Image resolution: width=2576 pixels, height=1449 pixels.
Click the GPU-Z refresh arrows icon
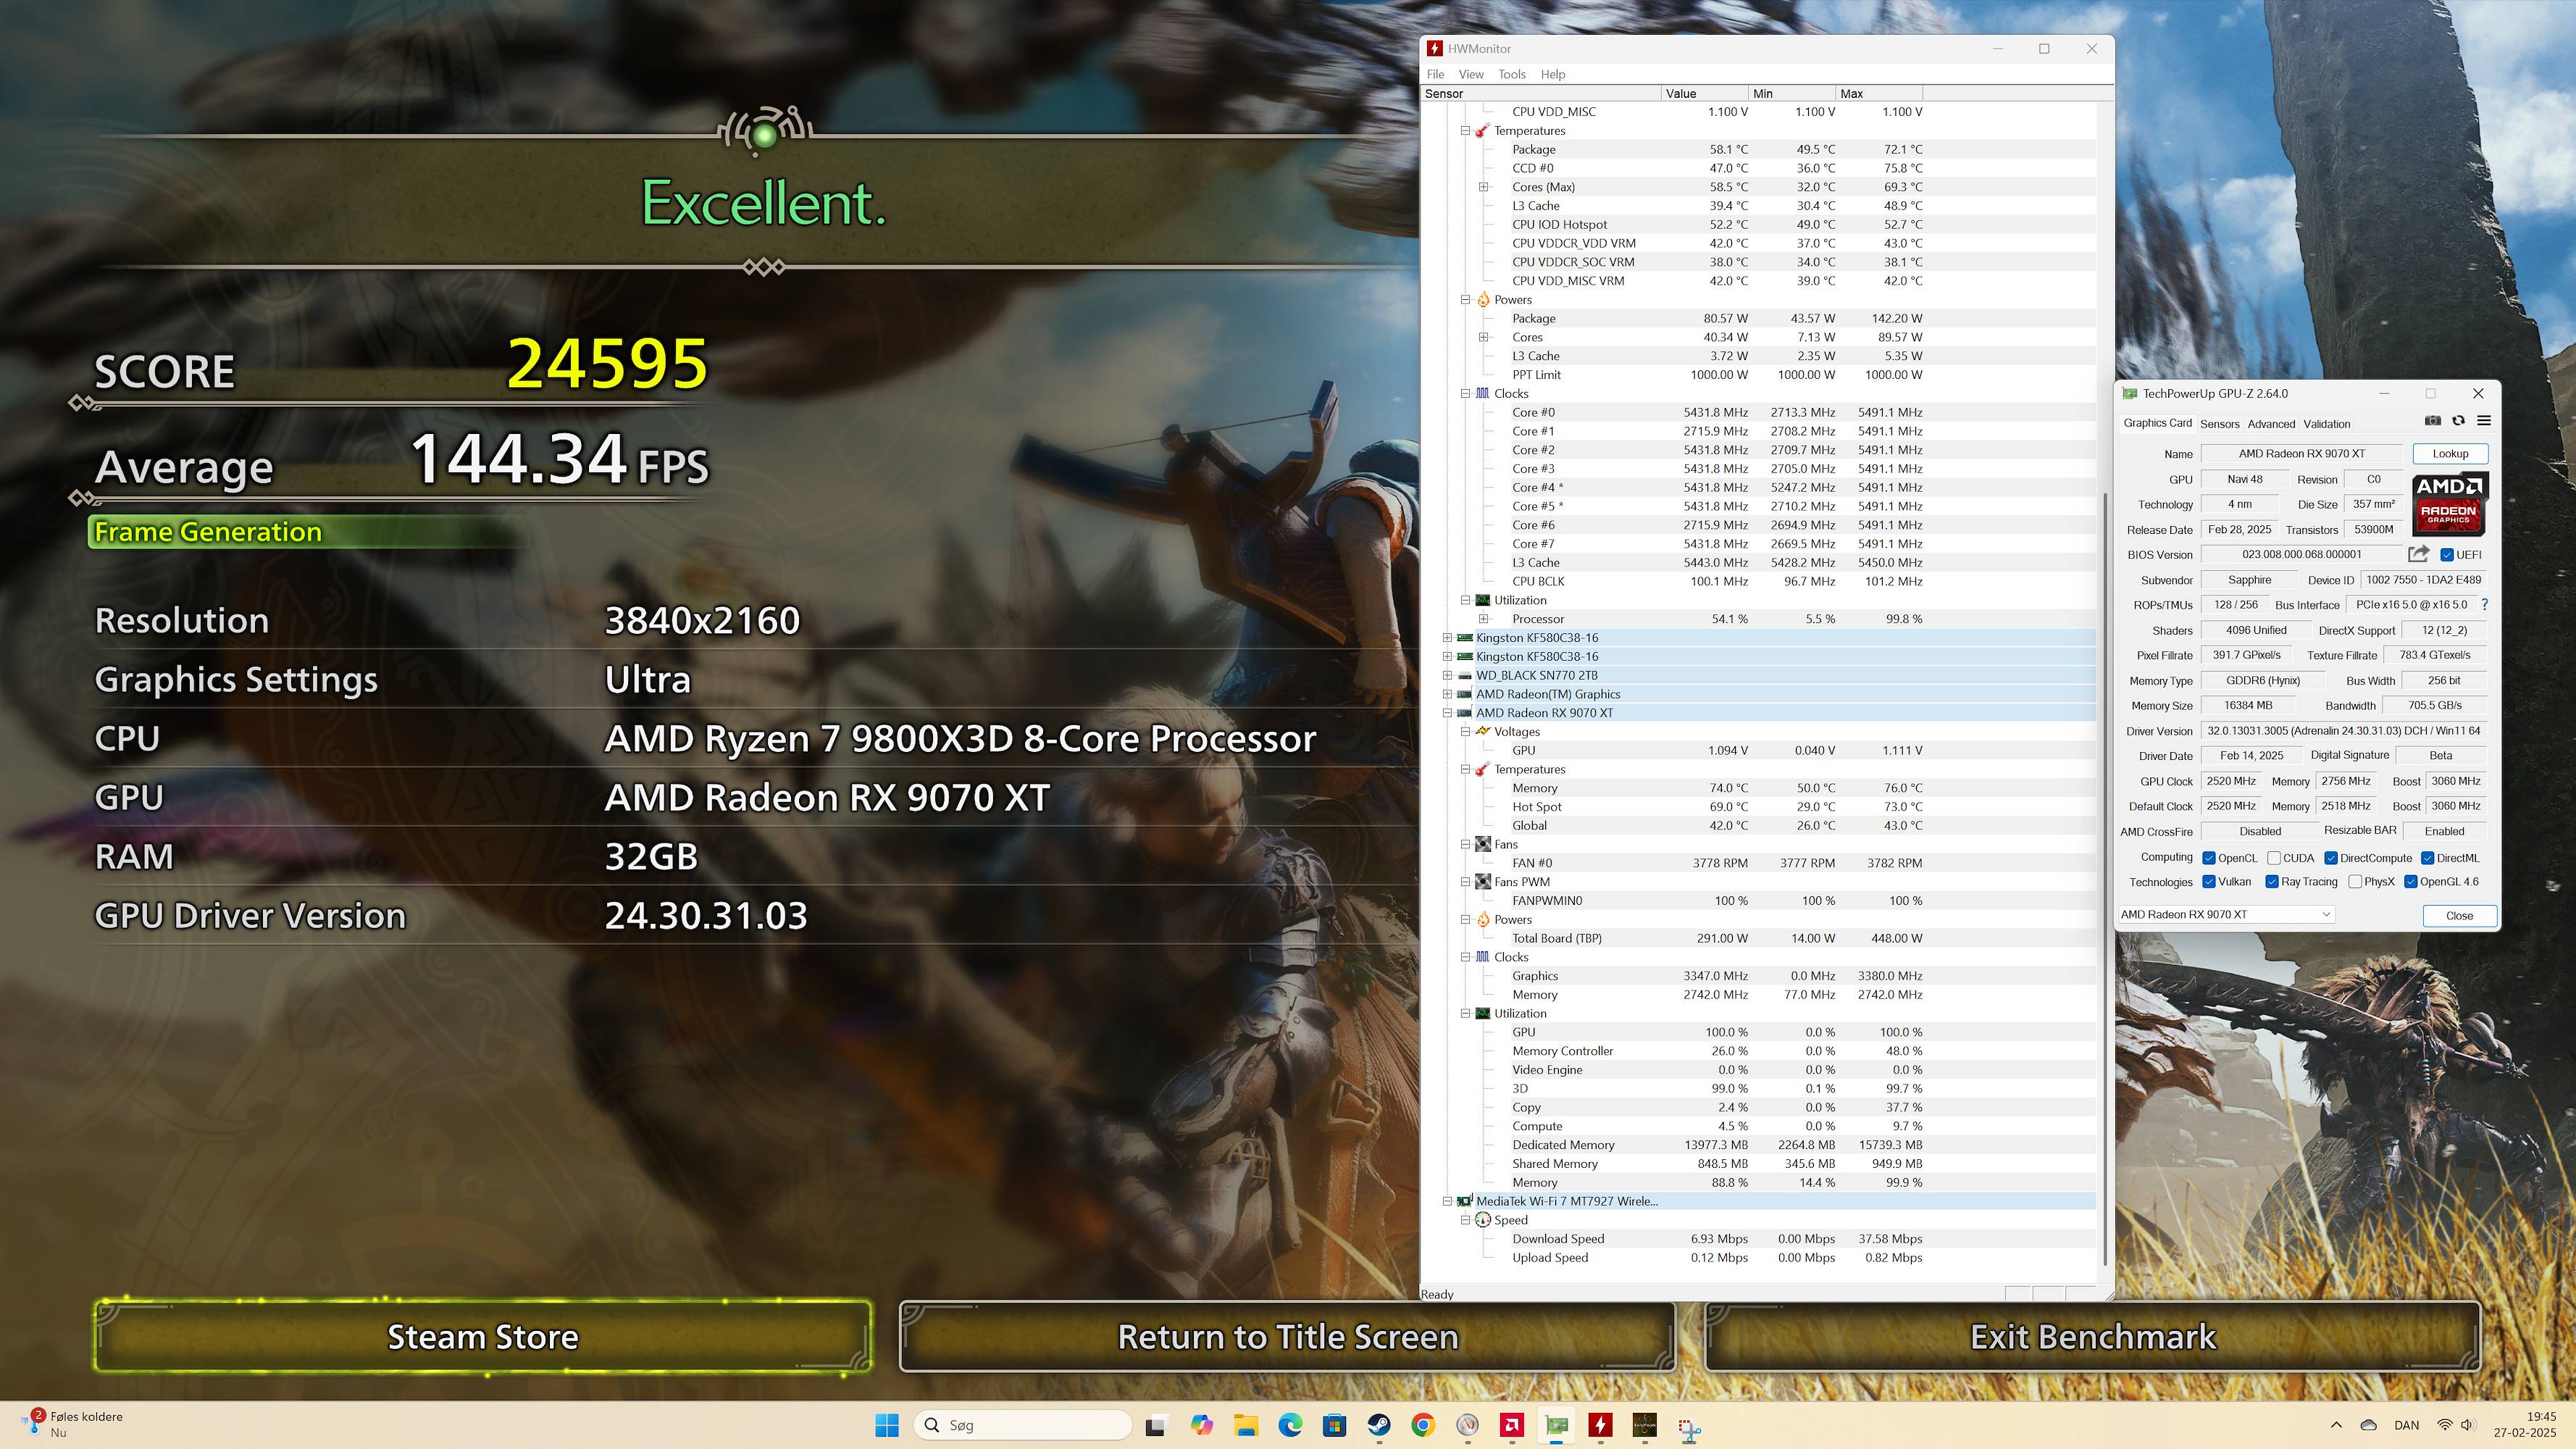2459,421
